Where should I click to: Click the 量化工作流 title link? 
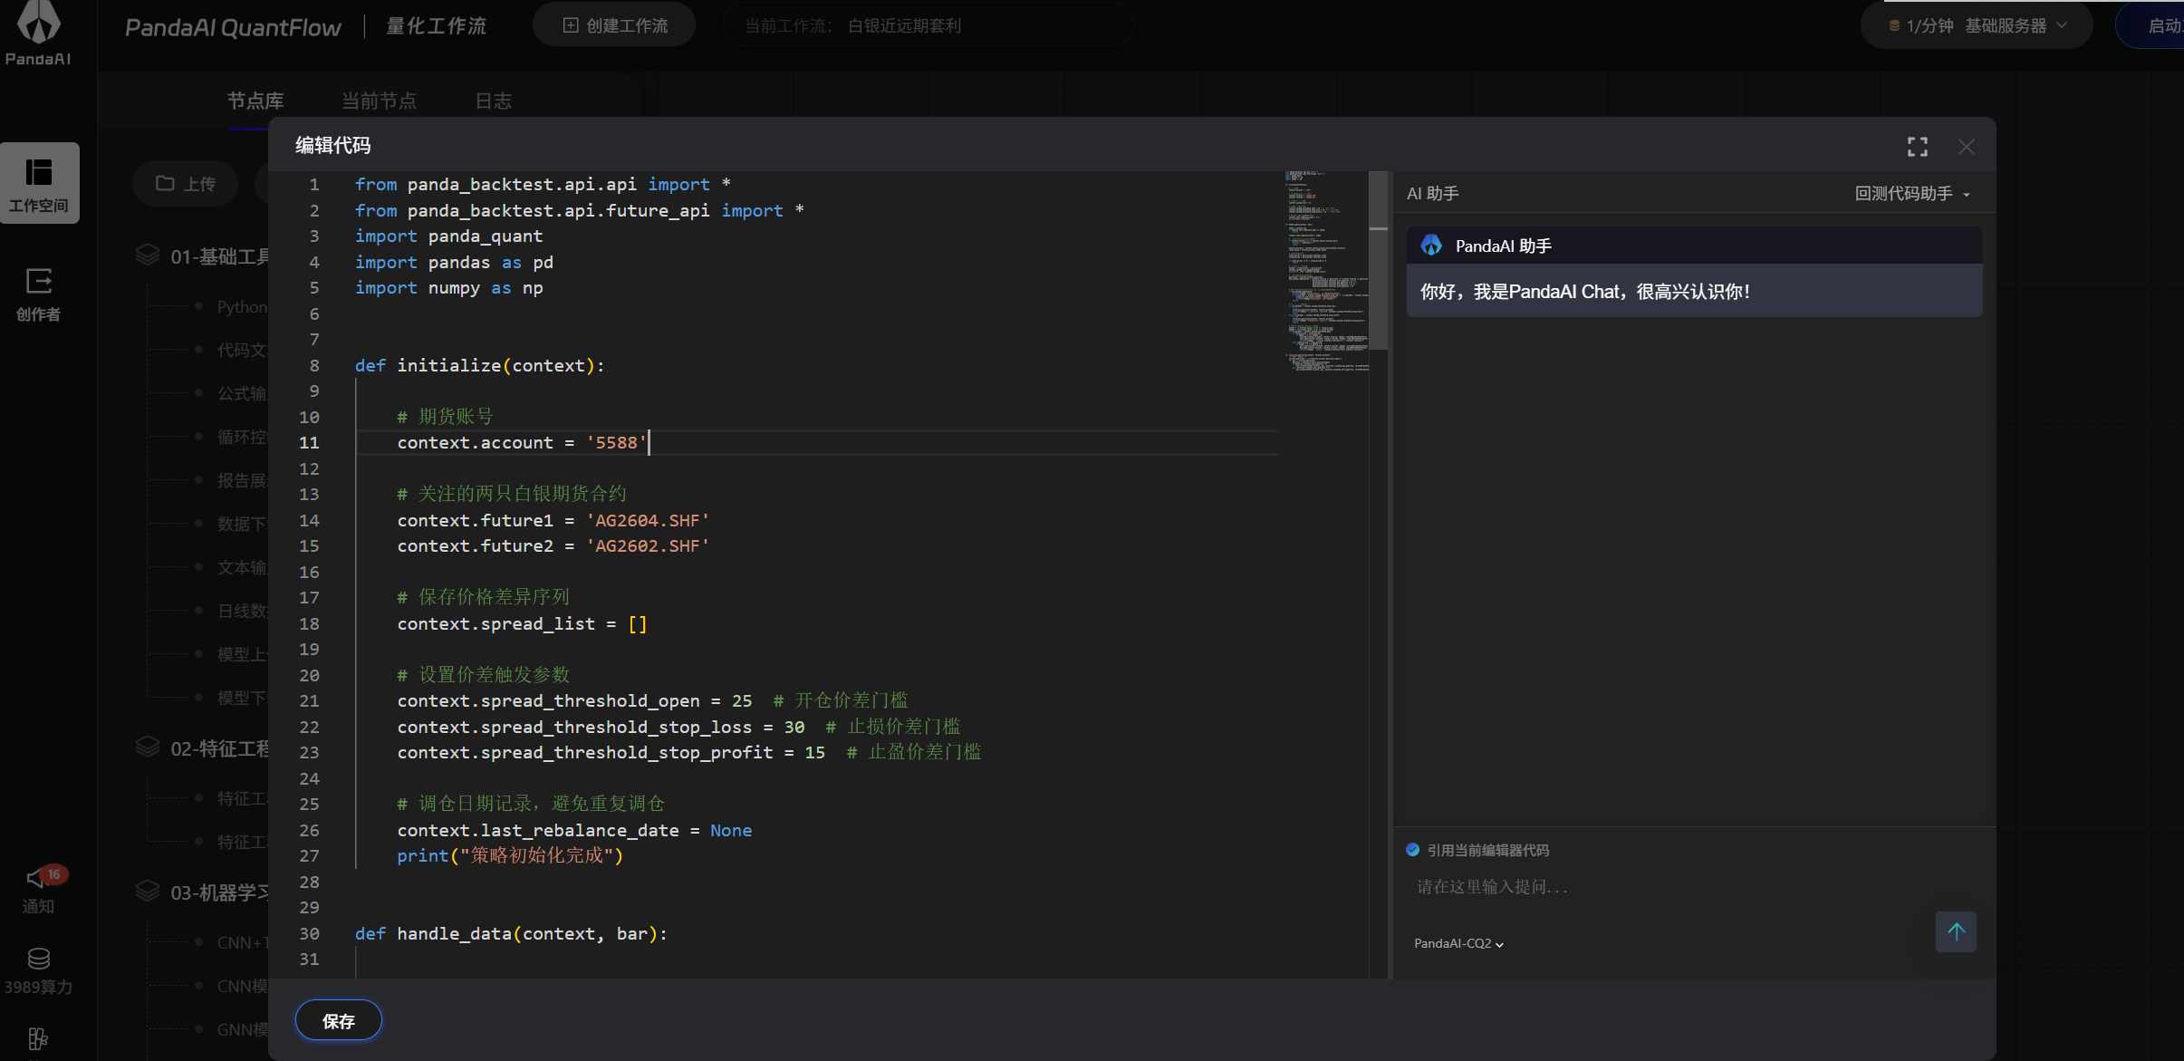click(x=437, y=26)
